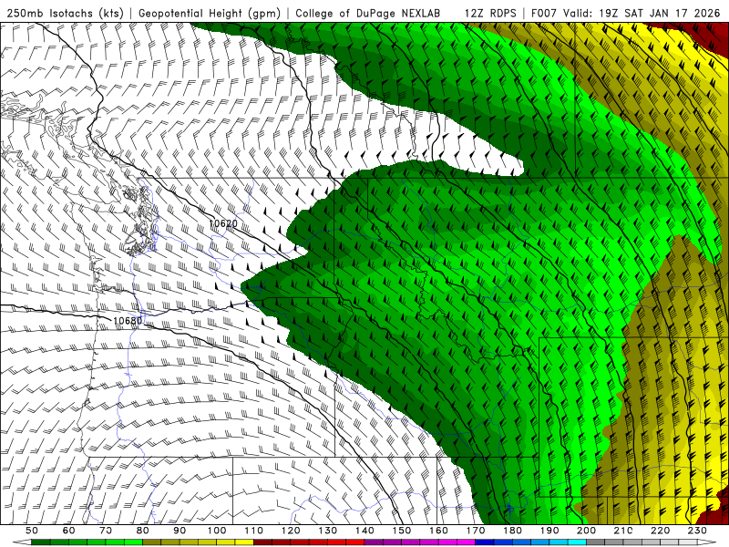Click the 150 value on the color scale
The height and width of the screenshot is (547, 729).
[402, 531]
